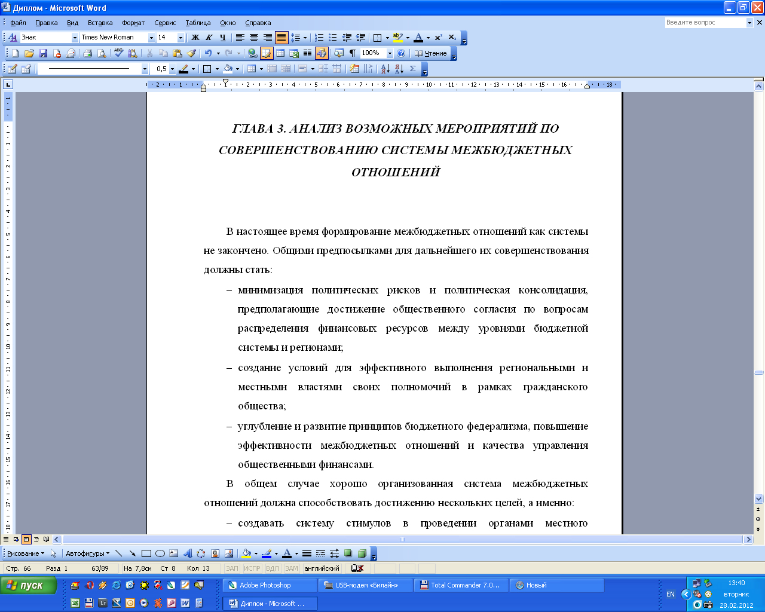Print the document using the printer icon
This screenshot has width=765, height=612.
pos(88,53)
